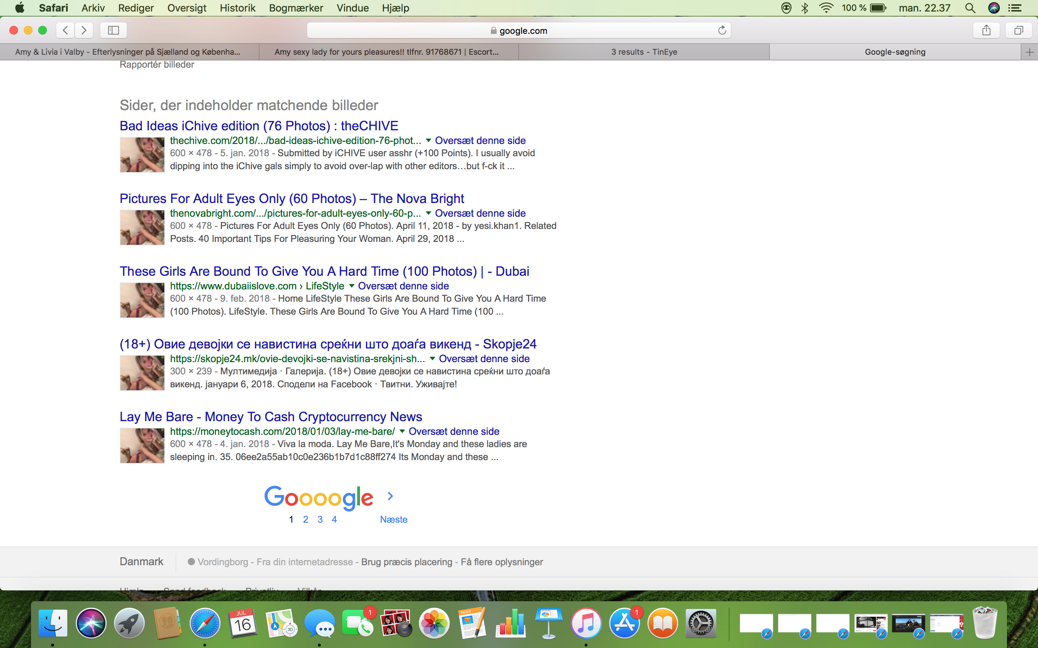Open the Apple menu
This screenshot has width=1038, height=648.
pyautogui.click(x=19, y=8)
